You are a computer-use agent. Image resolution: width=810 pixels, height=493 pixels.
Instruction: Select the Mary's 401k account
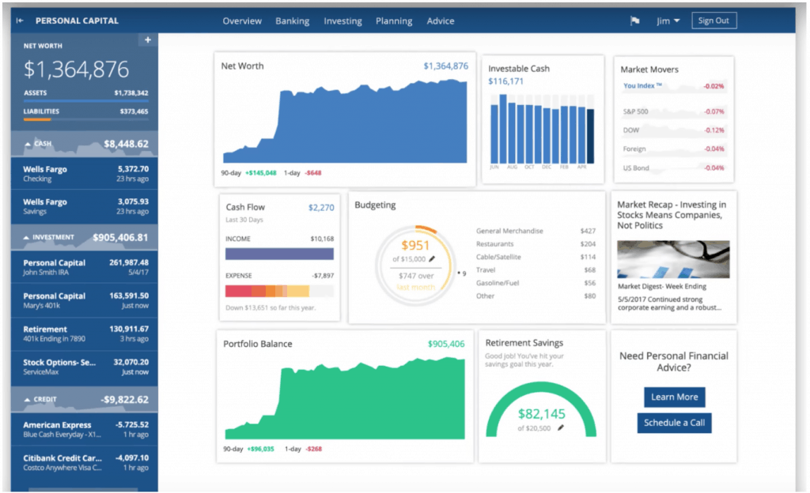click(x=85, y=301)
